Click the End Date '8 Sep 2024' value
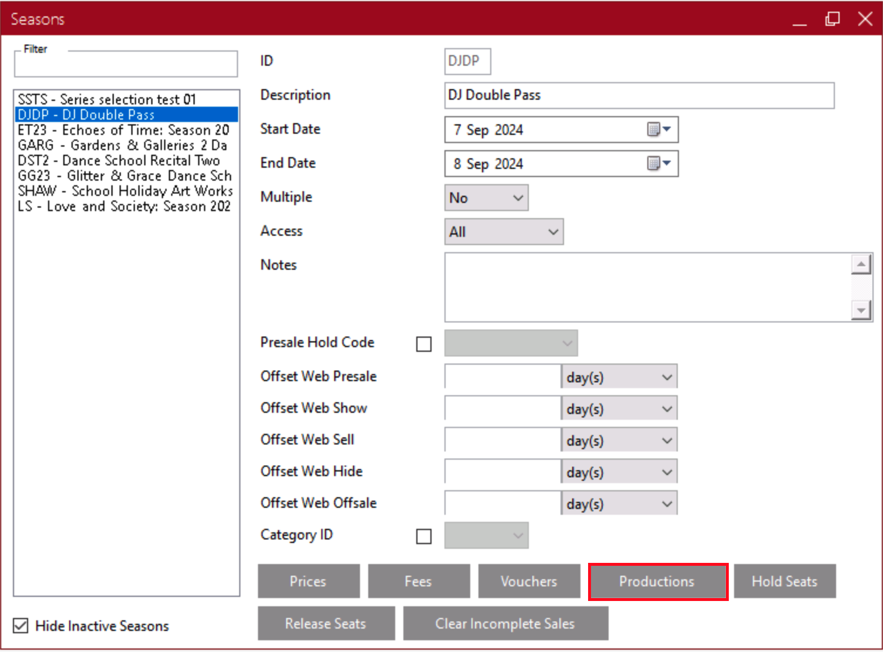This screenshot has height=652, width=883. [x=488, y=164]
